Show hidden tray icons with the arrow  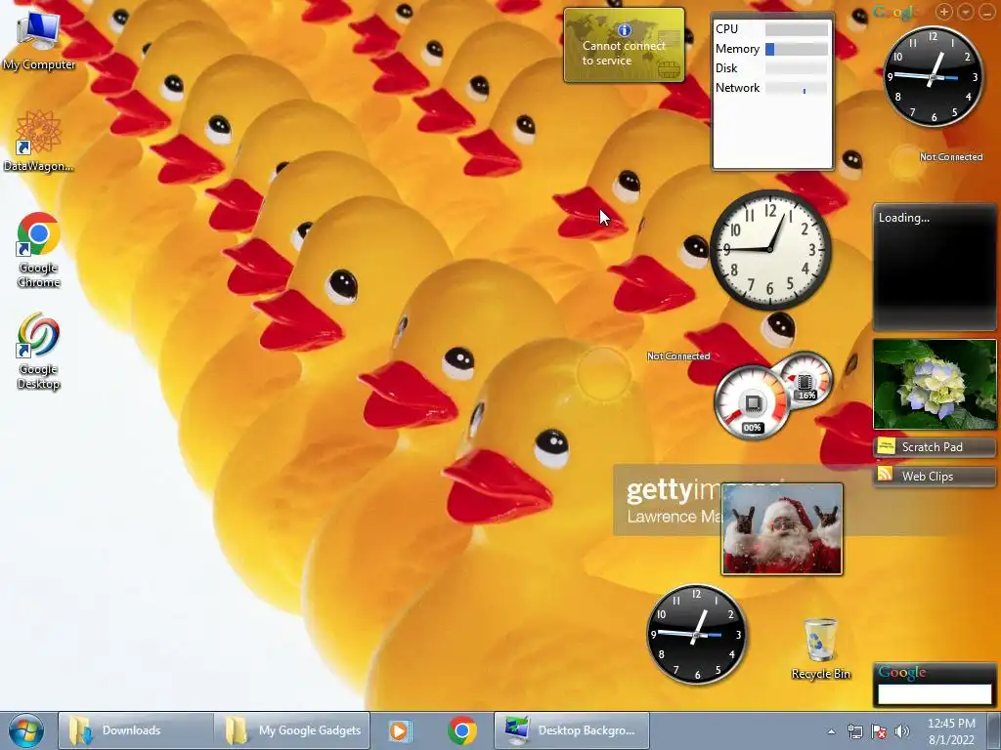(831, 731)
